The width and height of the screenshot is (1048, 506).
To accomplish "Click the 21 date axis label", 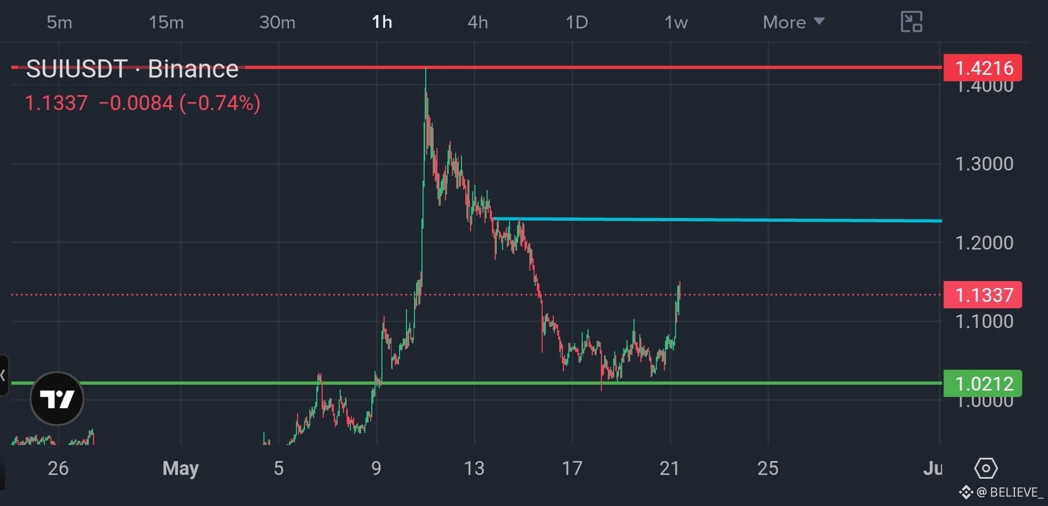I will pos(669,468).
